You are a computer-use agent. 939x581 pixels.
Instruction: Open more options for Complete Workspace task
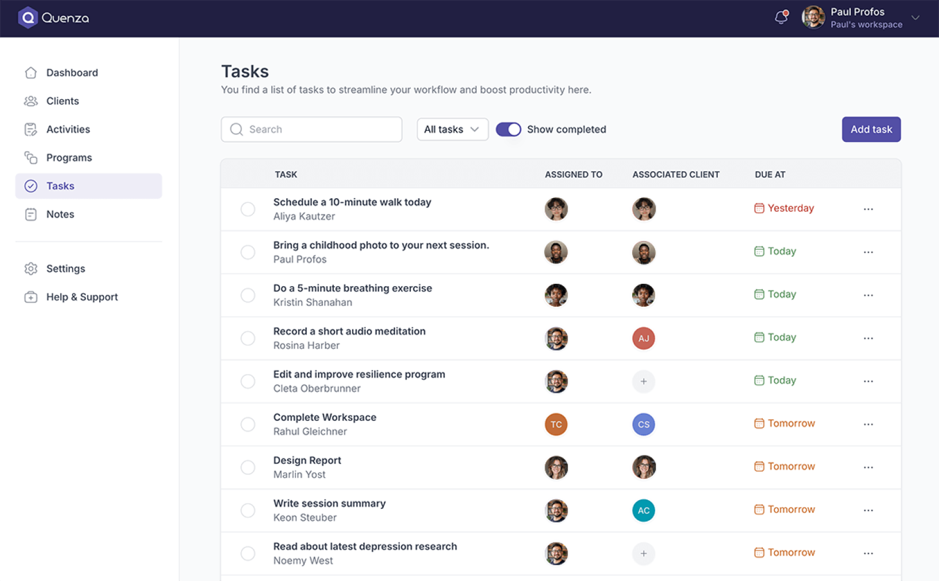coord(868,424)
